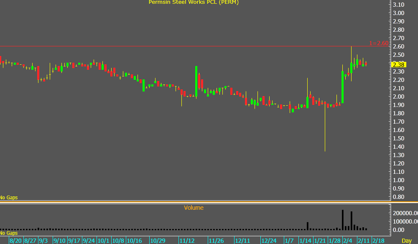Viewport: 418px width, 244px height.
Task: Select the 8/27 date marker
Action: click(x=30, y=241)
